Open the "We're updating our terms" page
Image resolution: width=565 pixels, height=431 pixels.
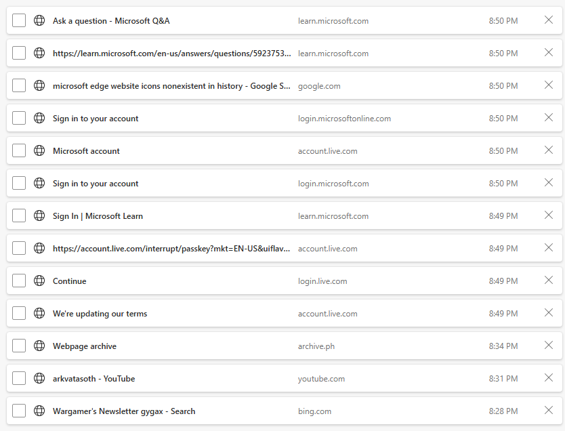100,314
